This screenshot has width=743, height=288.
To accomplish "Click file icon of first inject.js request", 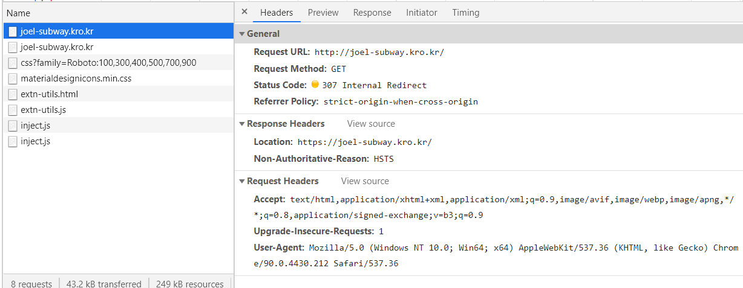I will pyautogui.click(x=13, y=126).
